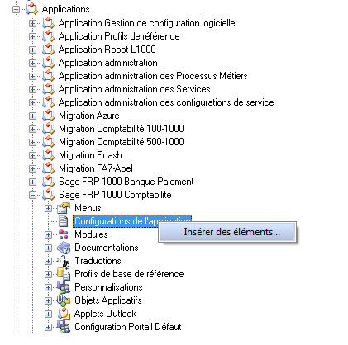Select Application administration des Services item
The height and width of the screenshot is (345, 348).
[x=135, y=89]
